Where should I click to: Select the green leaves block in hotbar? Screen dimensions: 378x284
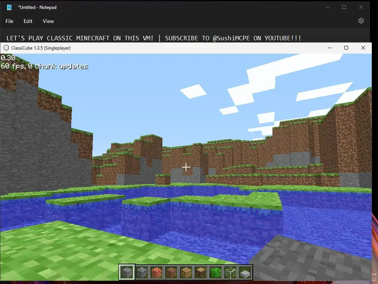pos(216,273)
